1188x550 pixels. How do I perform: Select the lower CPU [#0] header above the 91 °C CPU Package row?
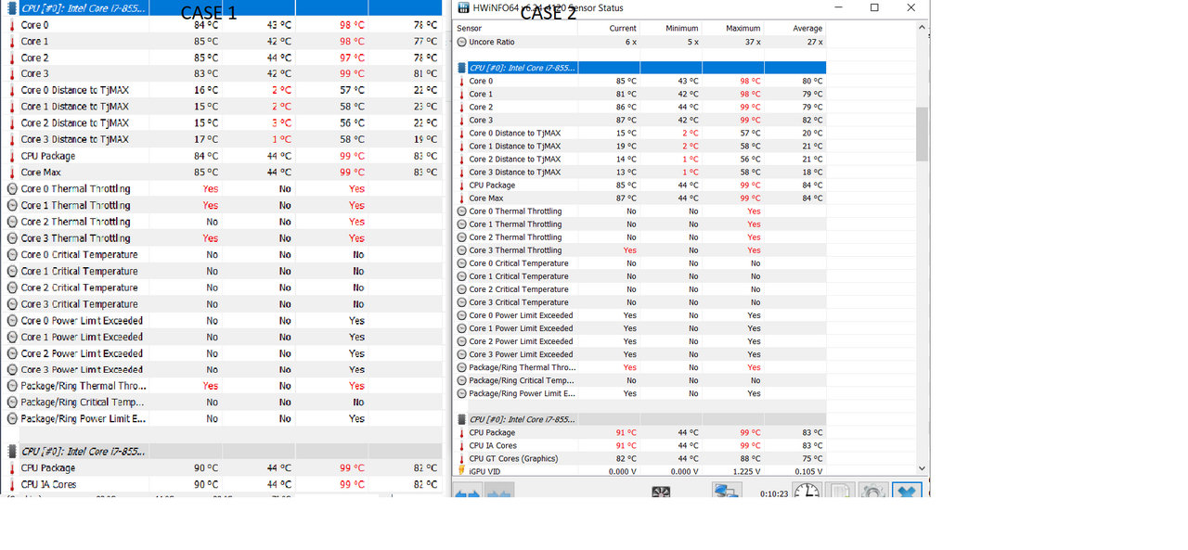[639, 419]
